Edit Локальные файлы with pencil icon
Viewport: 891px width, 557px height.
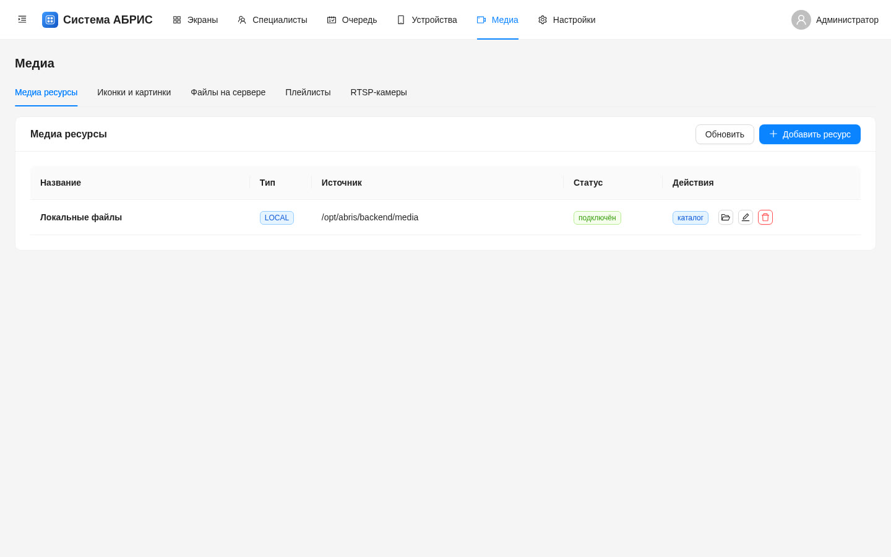[x=746, y=217]
